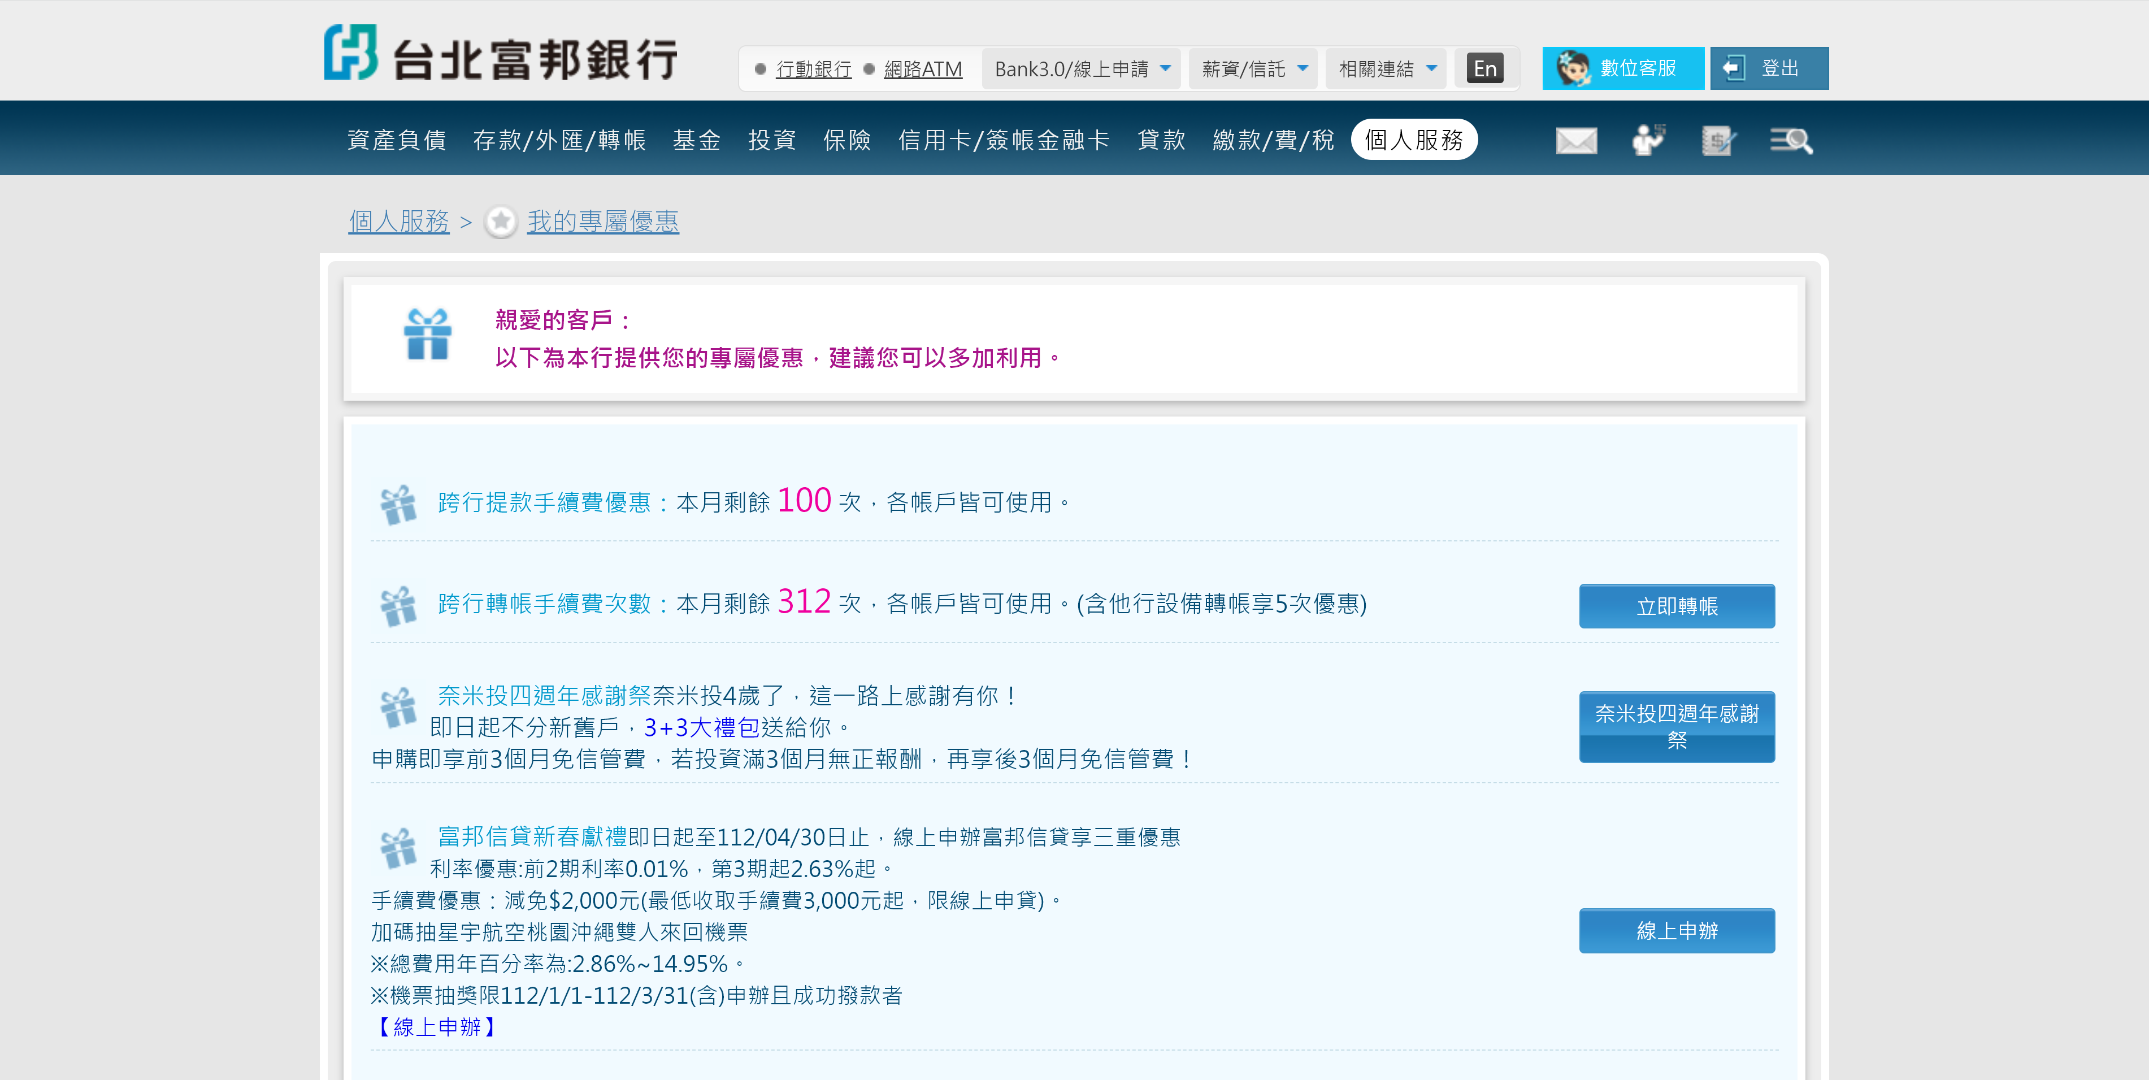Open the 基金 menu
2149x1080 pixels.
[x=697, y=140]
